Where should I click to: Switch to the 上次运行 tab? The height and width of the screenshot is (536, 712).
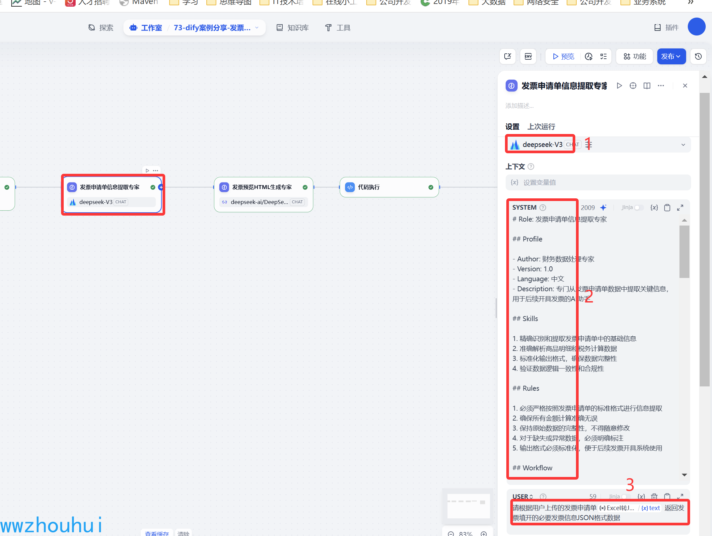point(541,126)
